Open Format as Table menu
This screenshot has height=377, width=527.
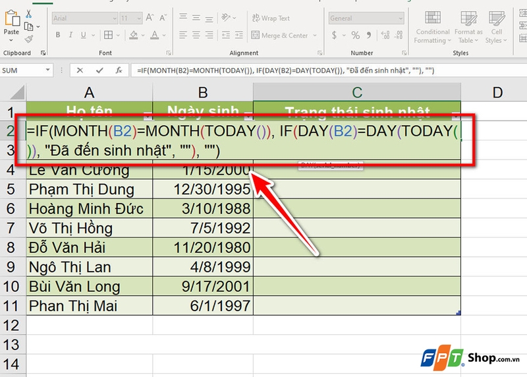pos(468,27)
